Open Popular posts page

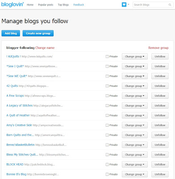46,5
